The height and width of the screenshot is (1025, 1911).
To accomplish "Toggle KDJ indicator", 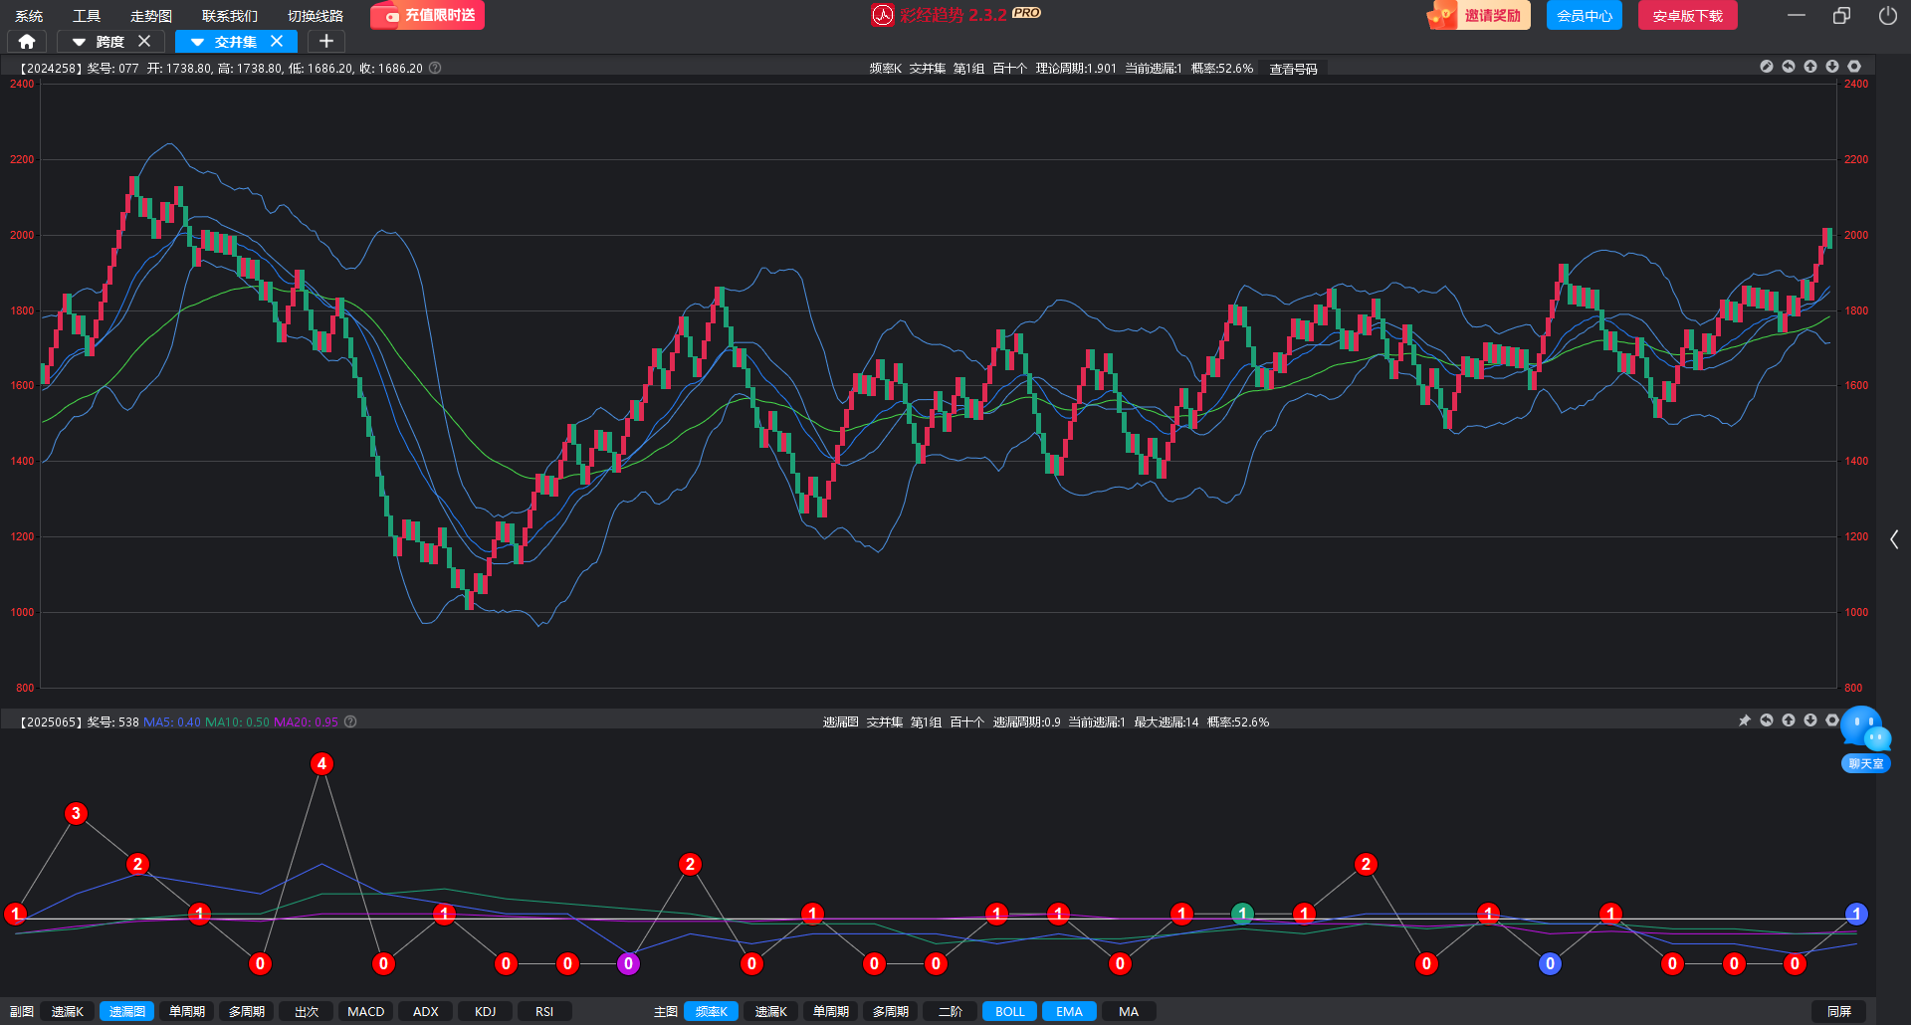I will [485, 1011].
